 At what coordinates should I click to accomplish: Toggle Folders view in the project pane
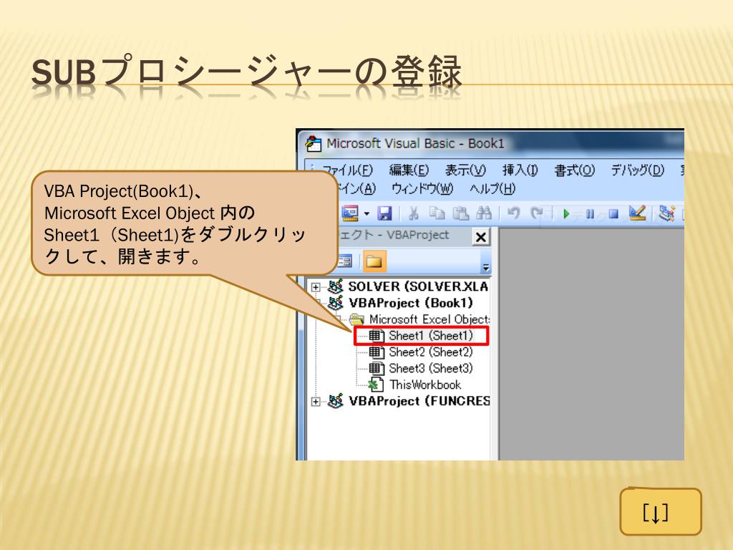pos(374,261)
